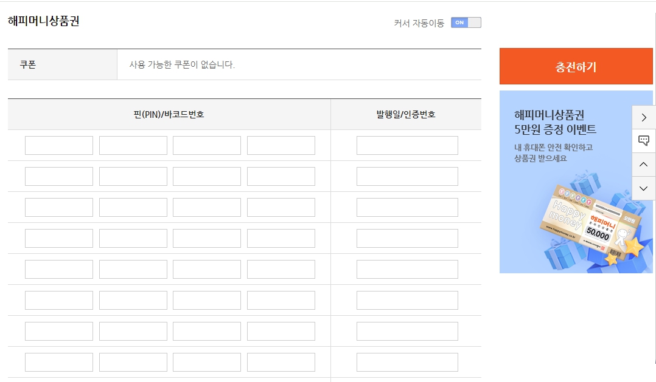Open the chat speech bubble icon
This screenshot has height=382, width=656.
coord(643,141)
